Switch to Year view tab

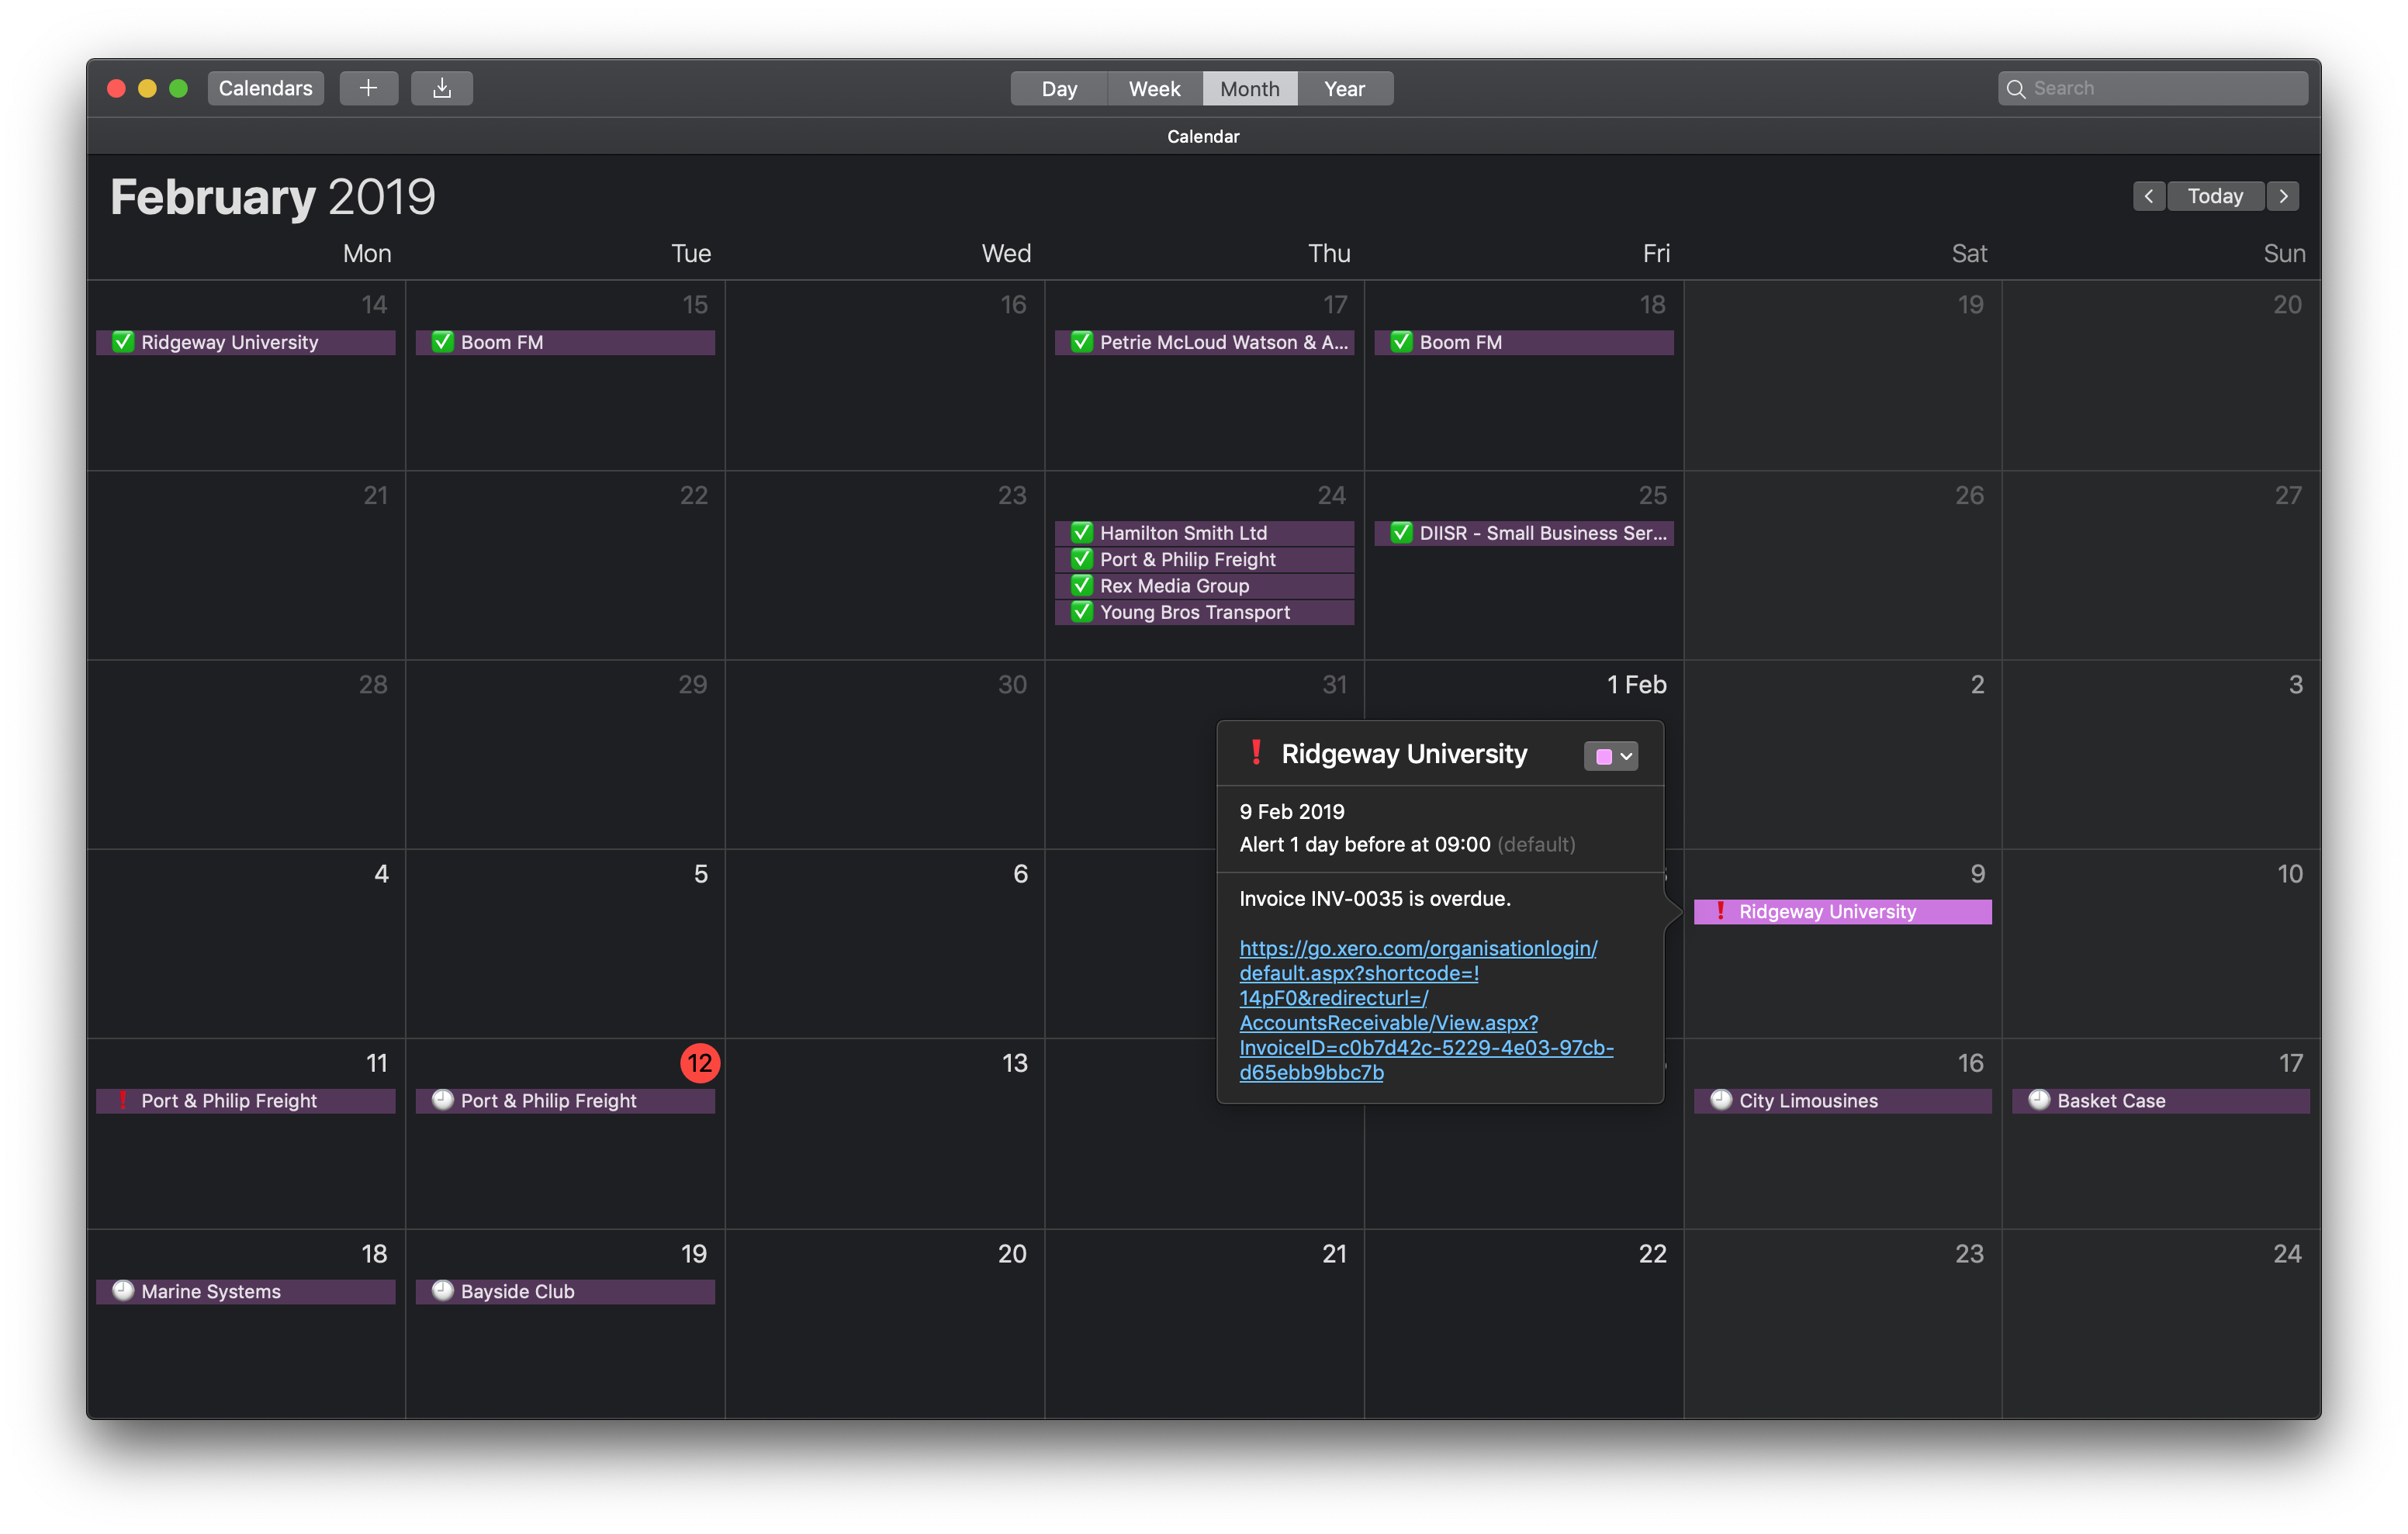(x=1344, y=89)
